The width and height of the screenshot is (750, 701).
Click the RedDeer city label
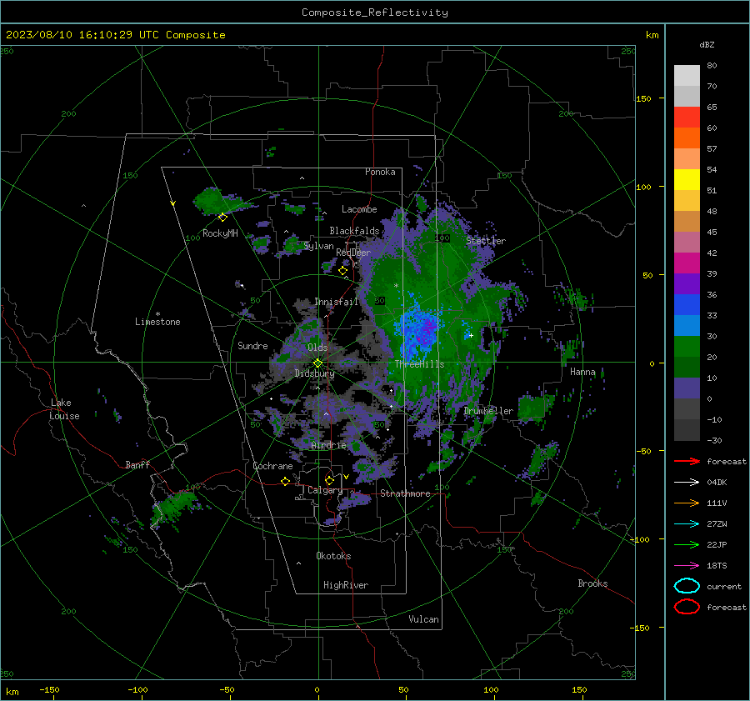click(353, 253)
